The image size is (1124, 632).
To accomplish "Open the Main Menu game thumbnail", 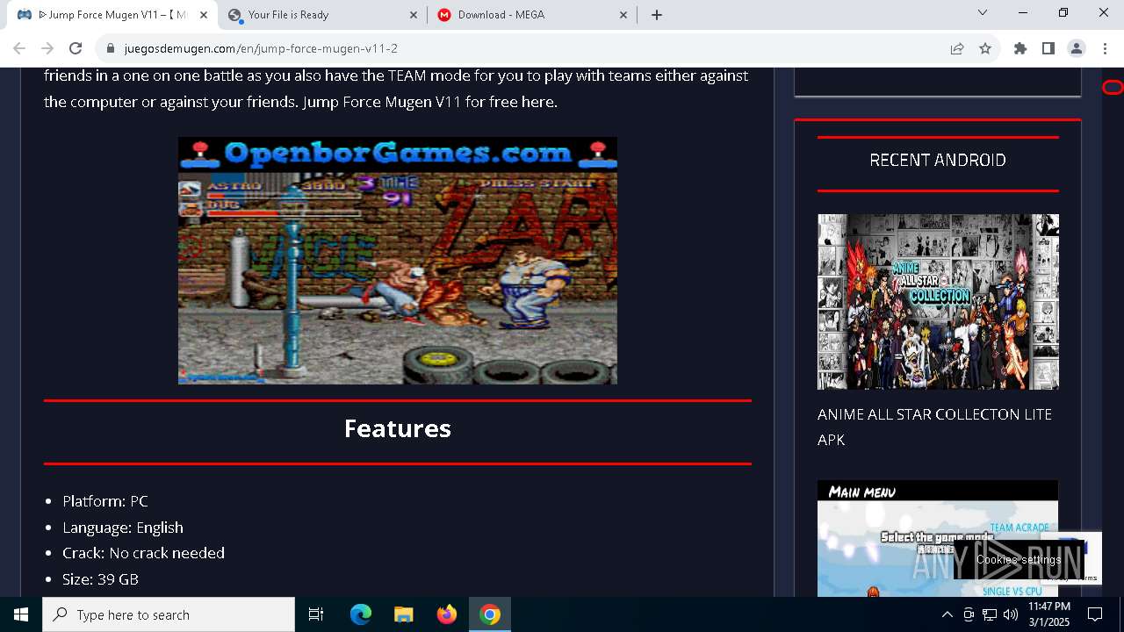I will pyautogui.click(x=938, y=538).
